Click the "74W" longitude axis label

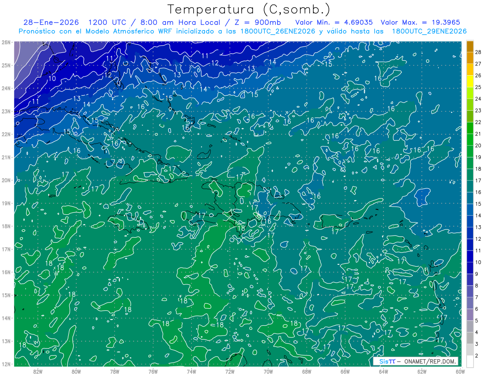(x=192, y=371)
